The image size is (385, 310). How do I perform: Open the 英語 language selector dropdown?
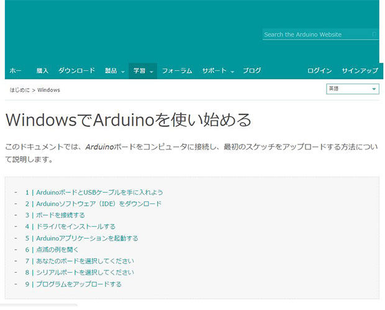[353, 89]
